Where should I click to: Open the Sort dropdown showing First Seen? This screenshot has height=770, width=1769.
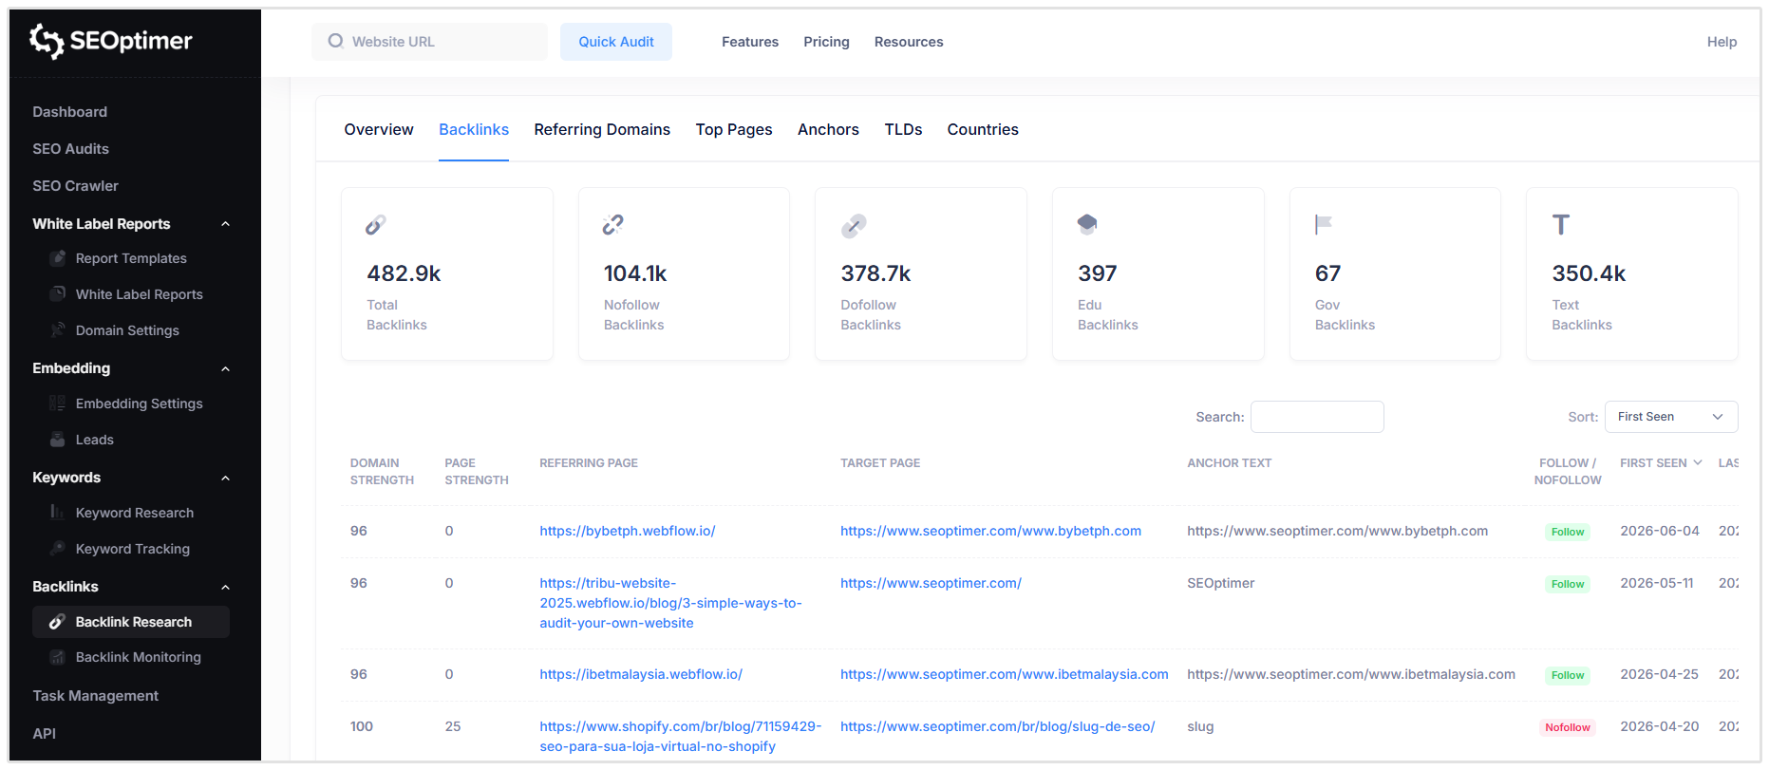pos(1671,417)
